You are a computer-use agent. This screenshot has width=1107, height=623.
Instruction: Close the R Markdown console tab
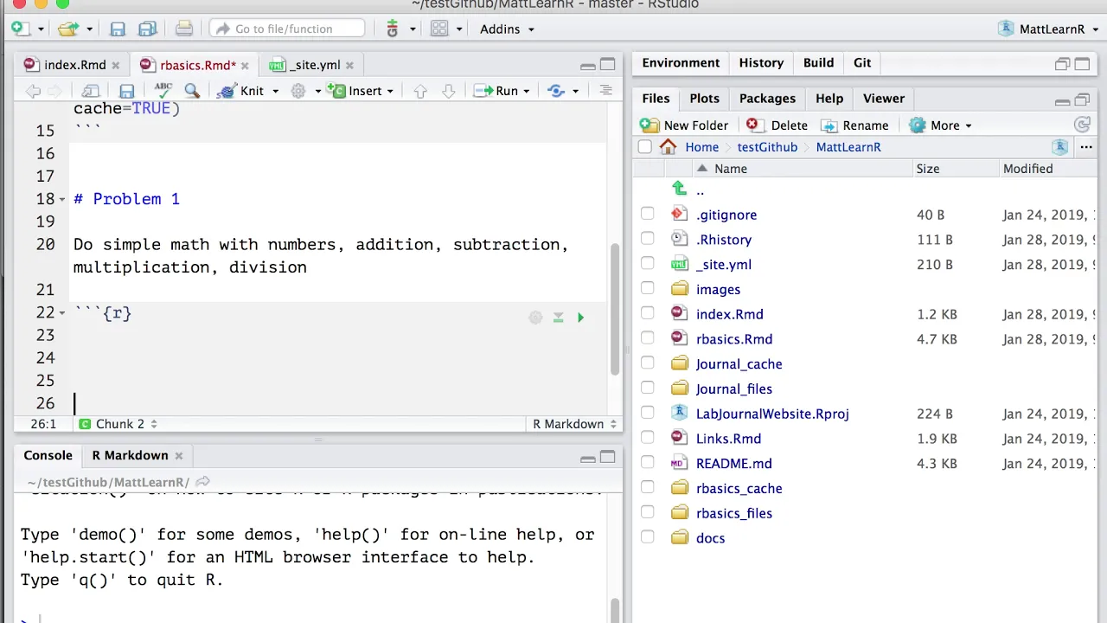pos(179,456)
